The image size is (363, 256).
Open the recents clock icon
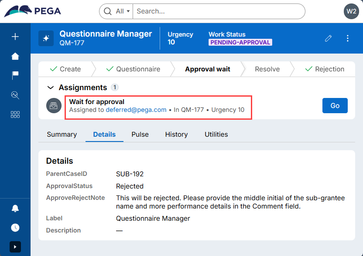tap(15, 228)
